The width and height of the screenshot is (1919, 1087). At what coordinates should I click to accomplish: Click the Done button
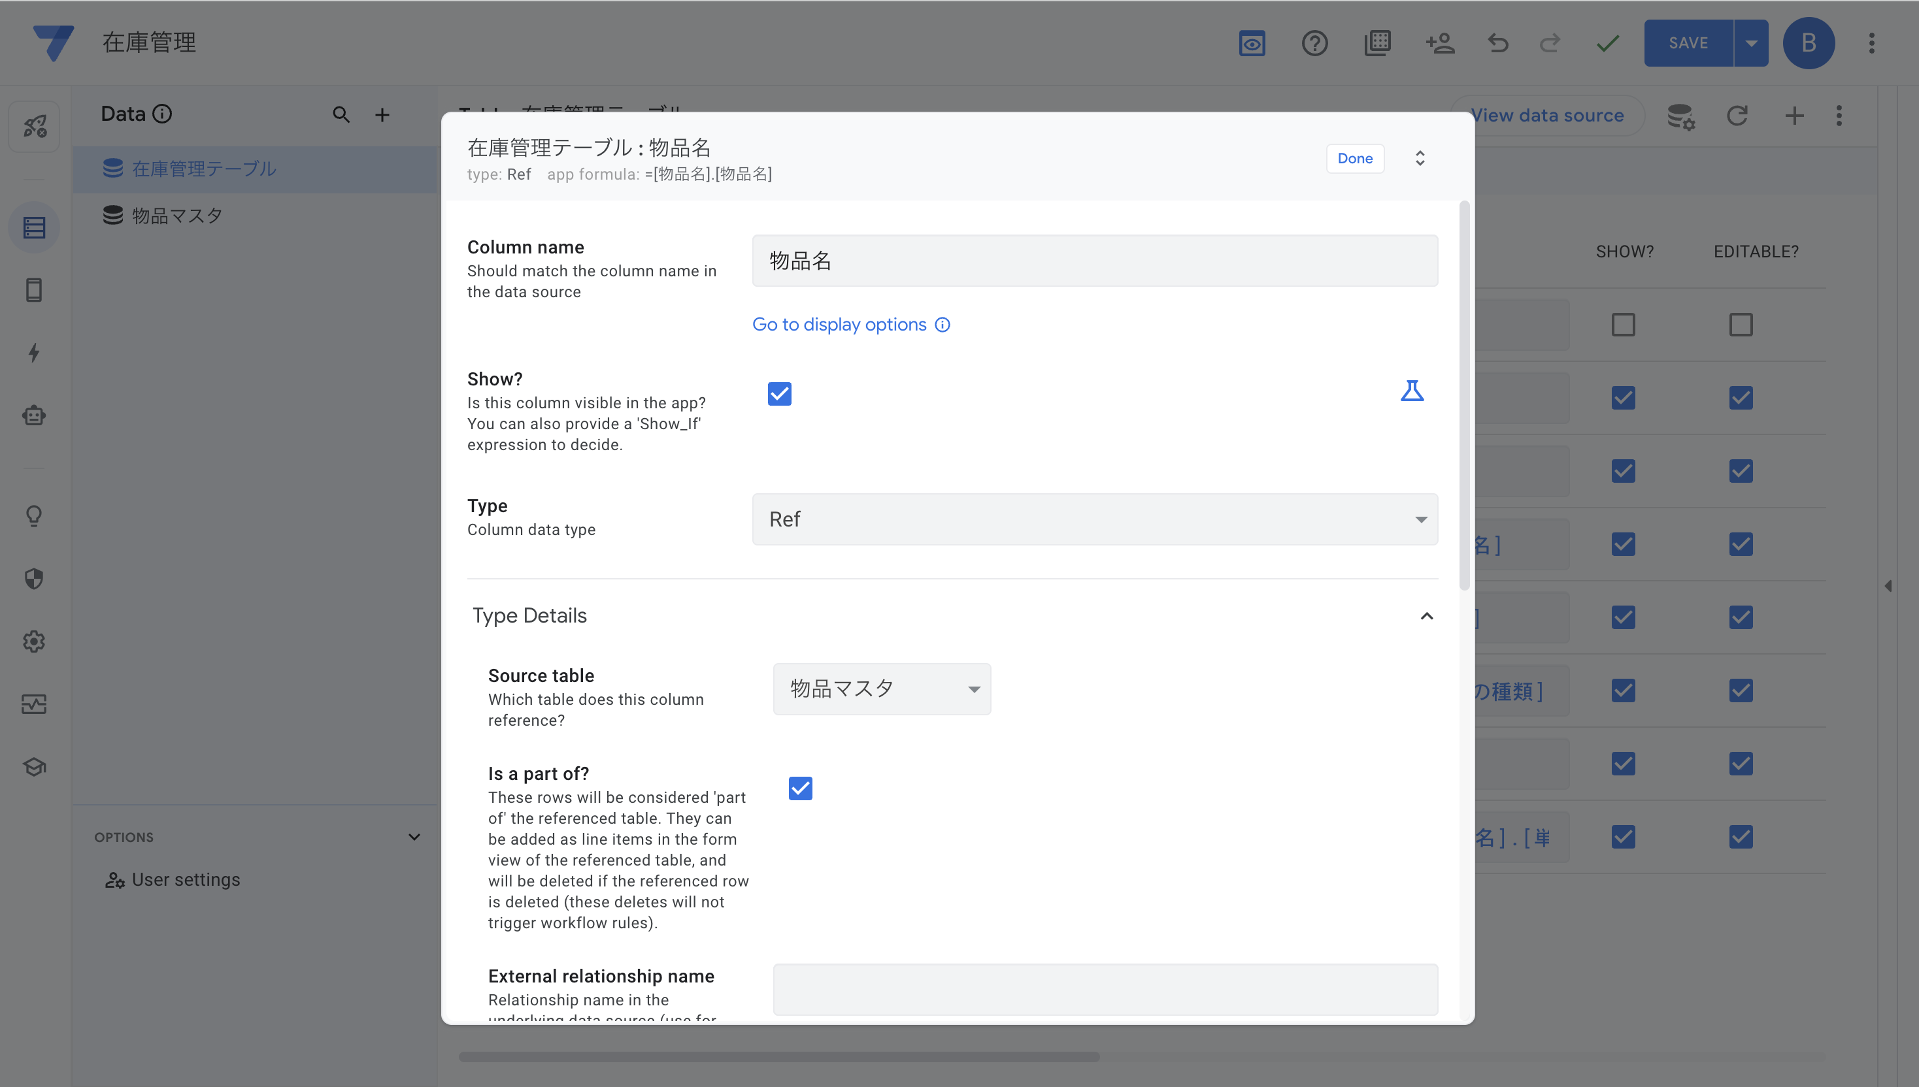coord(1354,158)
